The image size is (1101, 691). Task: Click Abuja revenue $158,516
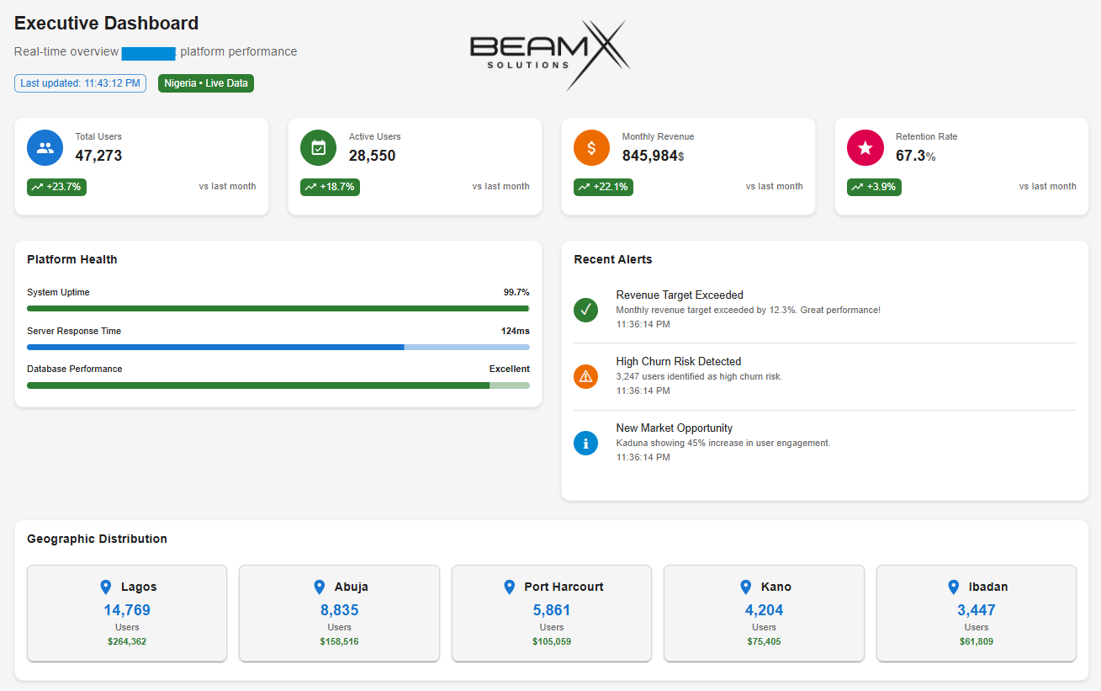coord(340,641)
